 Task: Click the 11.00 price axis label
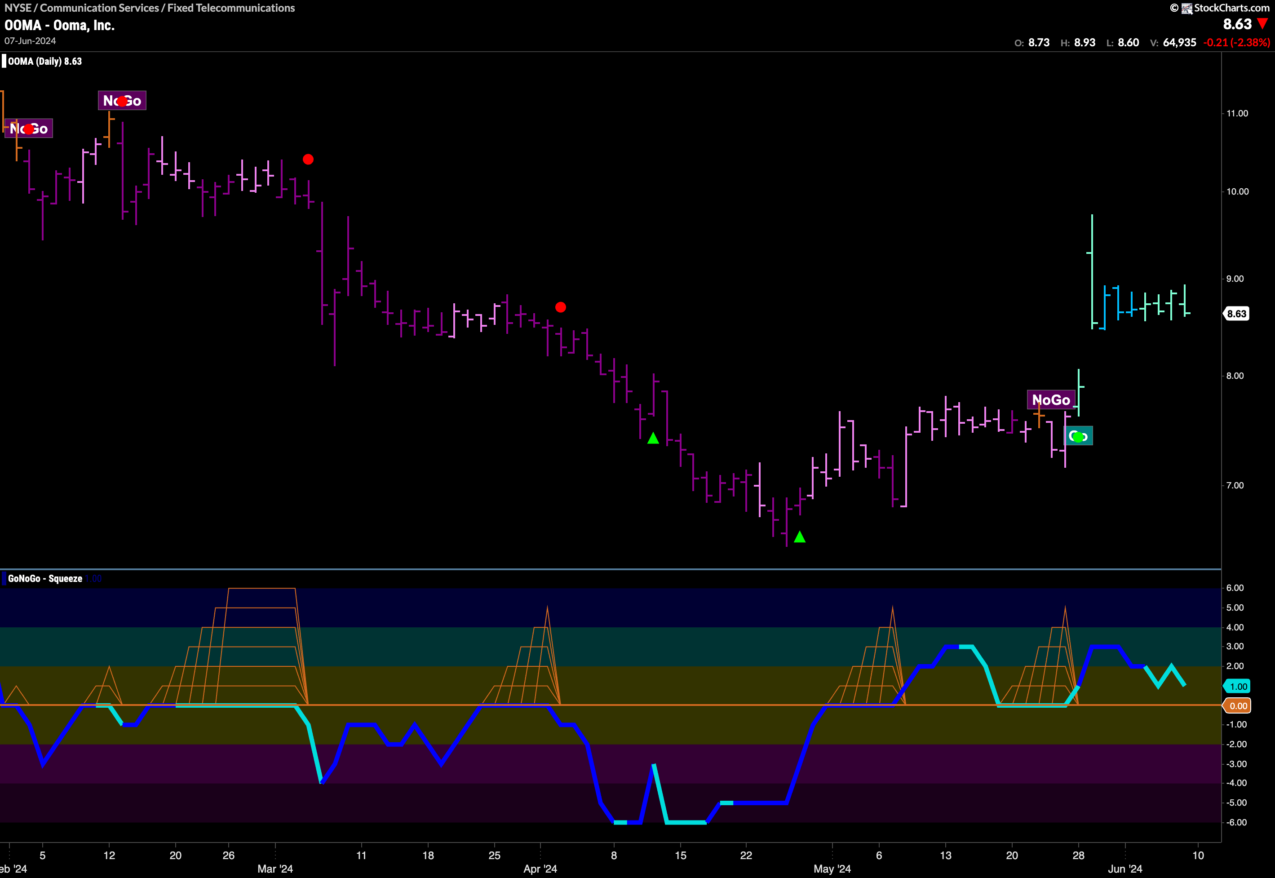pos(1237,113)
